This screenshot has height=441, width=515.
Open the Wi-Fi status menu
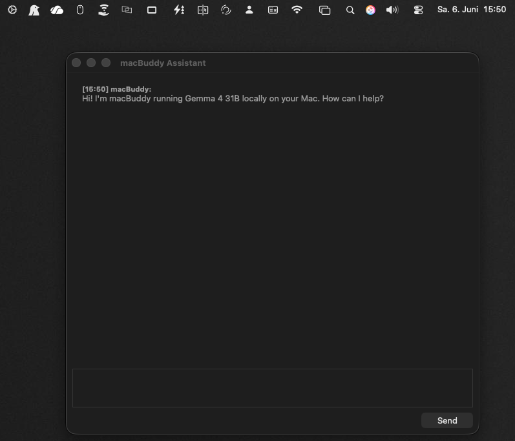297,10
